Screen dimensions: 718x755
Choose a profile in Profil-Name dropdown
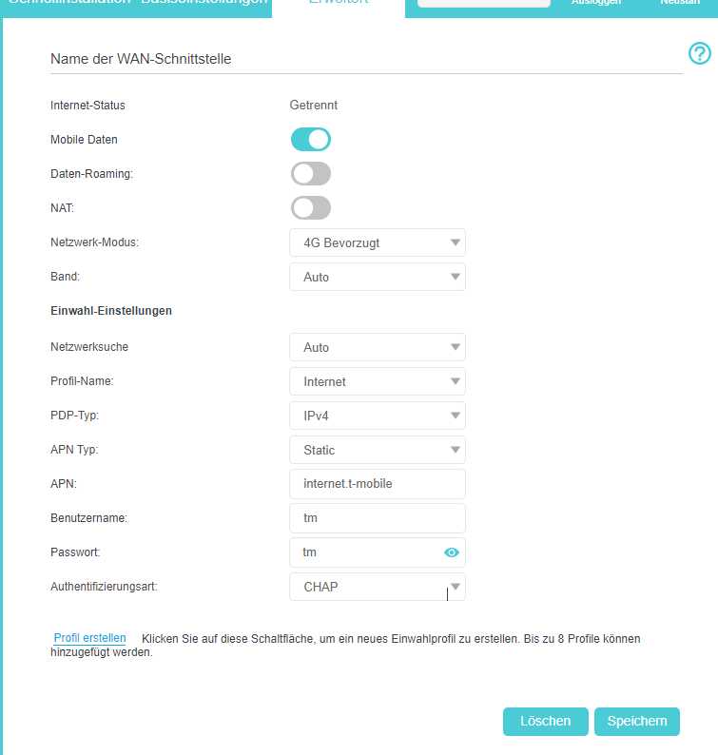pos(378,381)
